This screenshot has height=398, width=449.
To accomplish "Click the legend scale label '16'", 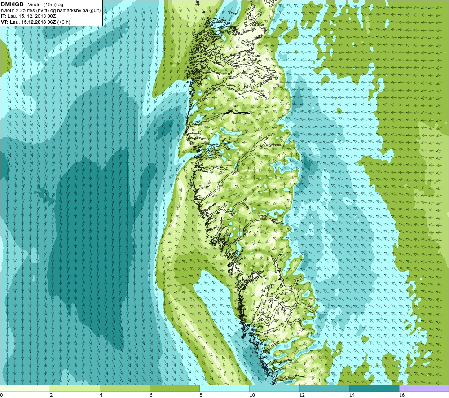I will [x=402, y=395].
